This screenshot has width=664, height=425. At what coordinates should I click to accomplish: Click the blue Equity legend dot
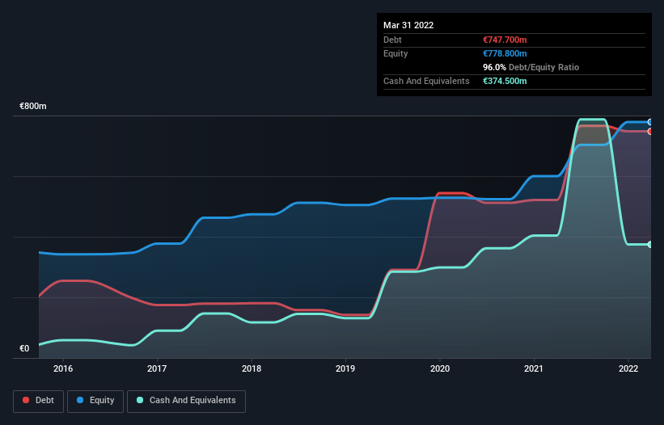tap(80, 400)
